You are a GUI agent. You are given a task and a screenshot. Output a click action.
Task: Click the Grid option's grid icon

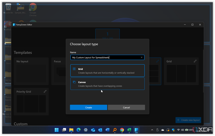point(74,69)
